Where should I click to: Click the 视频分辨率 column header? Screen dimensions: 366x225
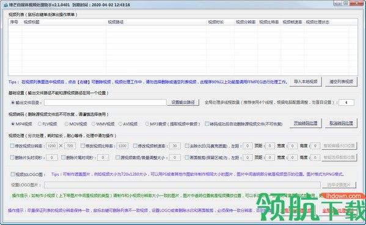tap(246, 22)
